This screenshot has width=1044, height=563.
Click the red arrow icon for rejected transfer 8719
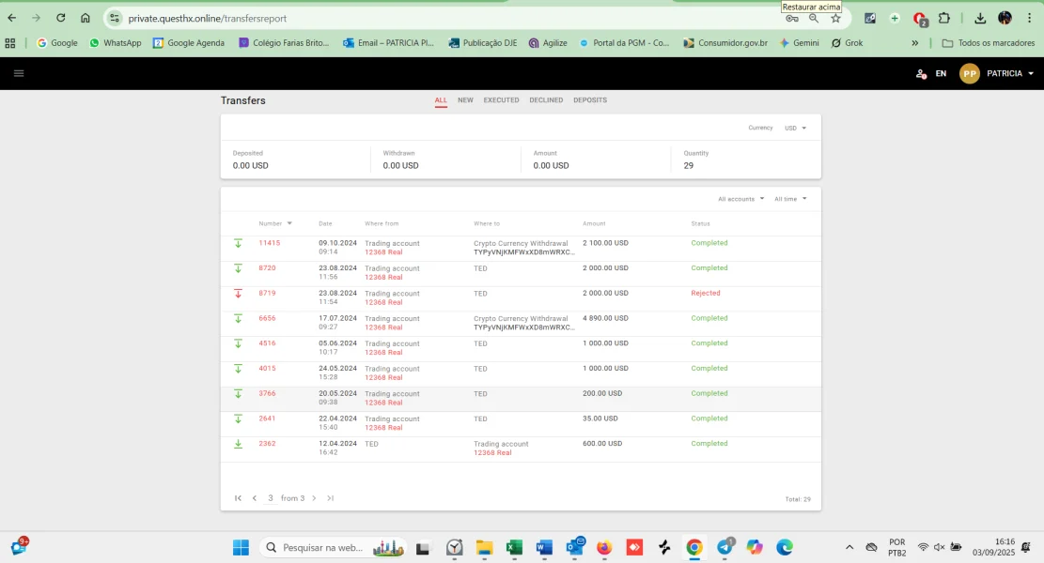[238, 294]
